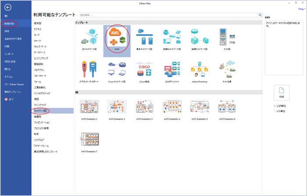Screen dimensions: 307x196
Task: Open the 新規作成 menu item
Action: point(9,23)
